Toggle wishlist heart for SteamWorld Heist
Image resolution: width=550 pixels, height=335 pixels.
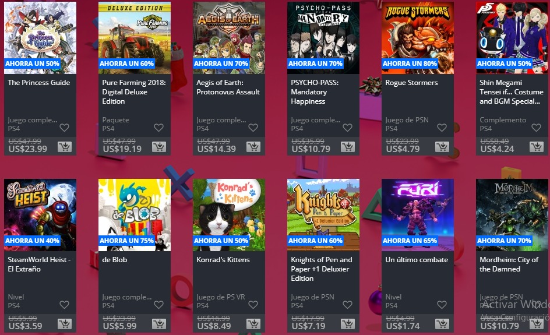(65, 305)
